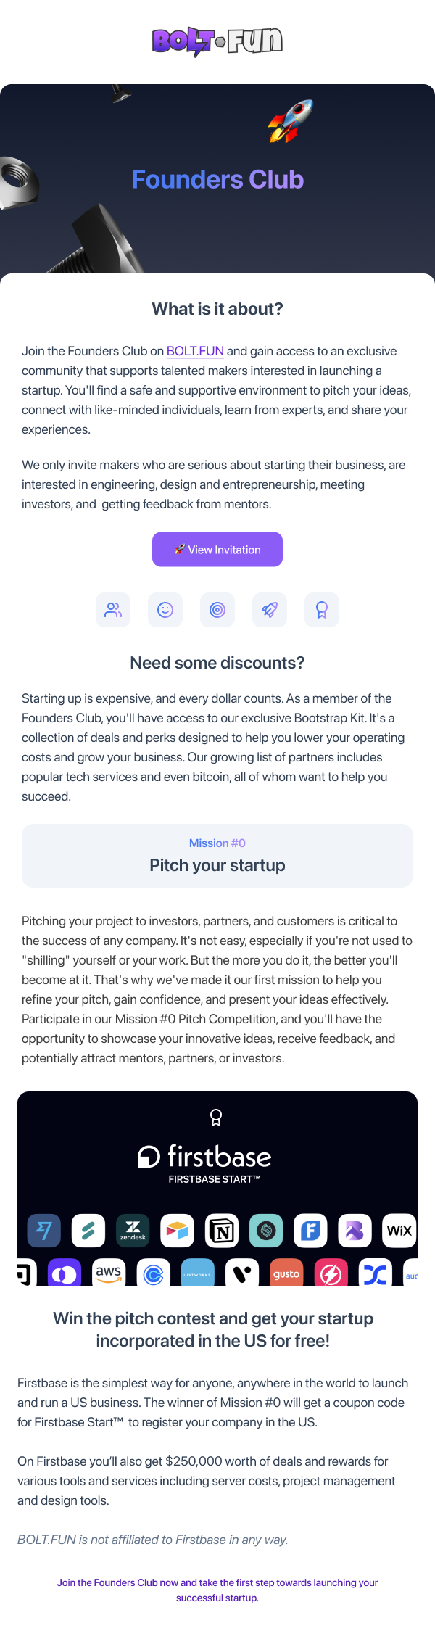Click the target bullseye icon tile
Screen dimensions: 435x1631
(x=217, y=610)
